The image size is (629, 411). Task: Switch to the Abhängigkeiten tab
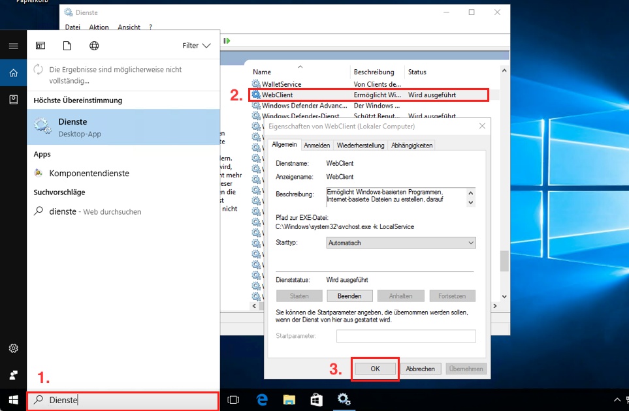tap(411, 145)
